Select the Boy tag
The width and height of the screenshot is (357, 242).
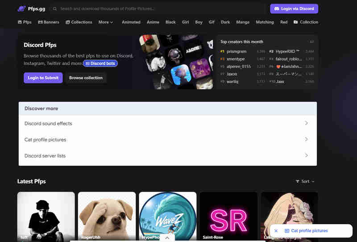pos(199,22)
